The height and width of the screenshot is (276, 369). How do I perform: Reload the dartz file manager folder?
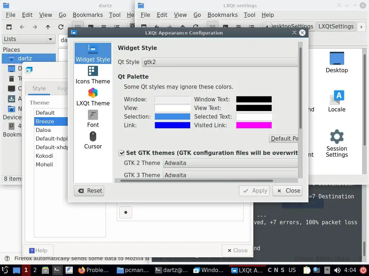pos(61,27)
